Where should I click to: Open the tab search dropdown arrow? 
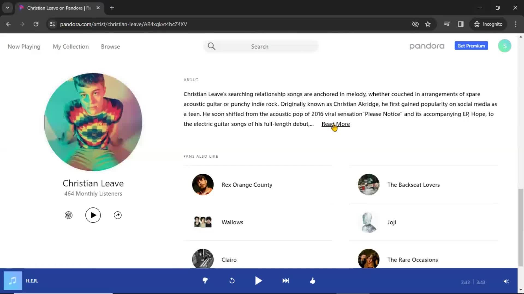(8, 8)
